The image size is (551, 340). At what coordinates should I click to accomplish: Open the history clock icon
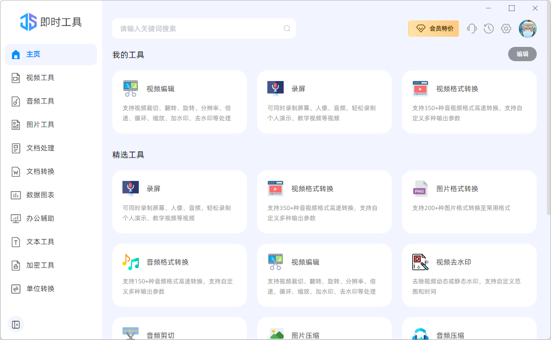(489, 29)
